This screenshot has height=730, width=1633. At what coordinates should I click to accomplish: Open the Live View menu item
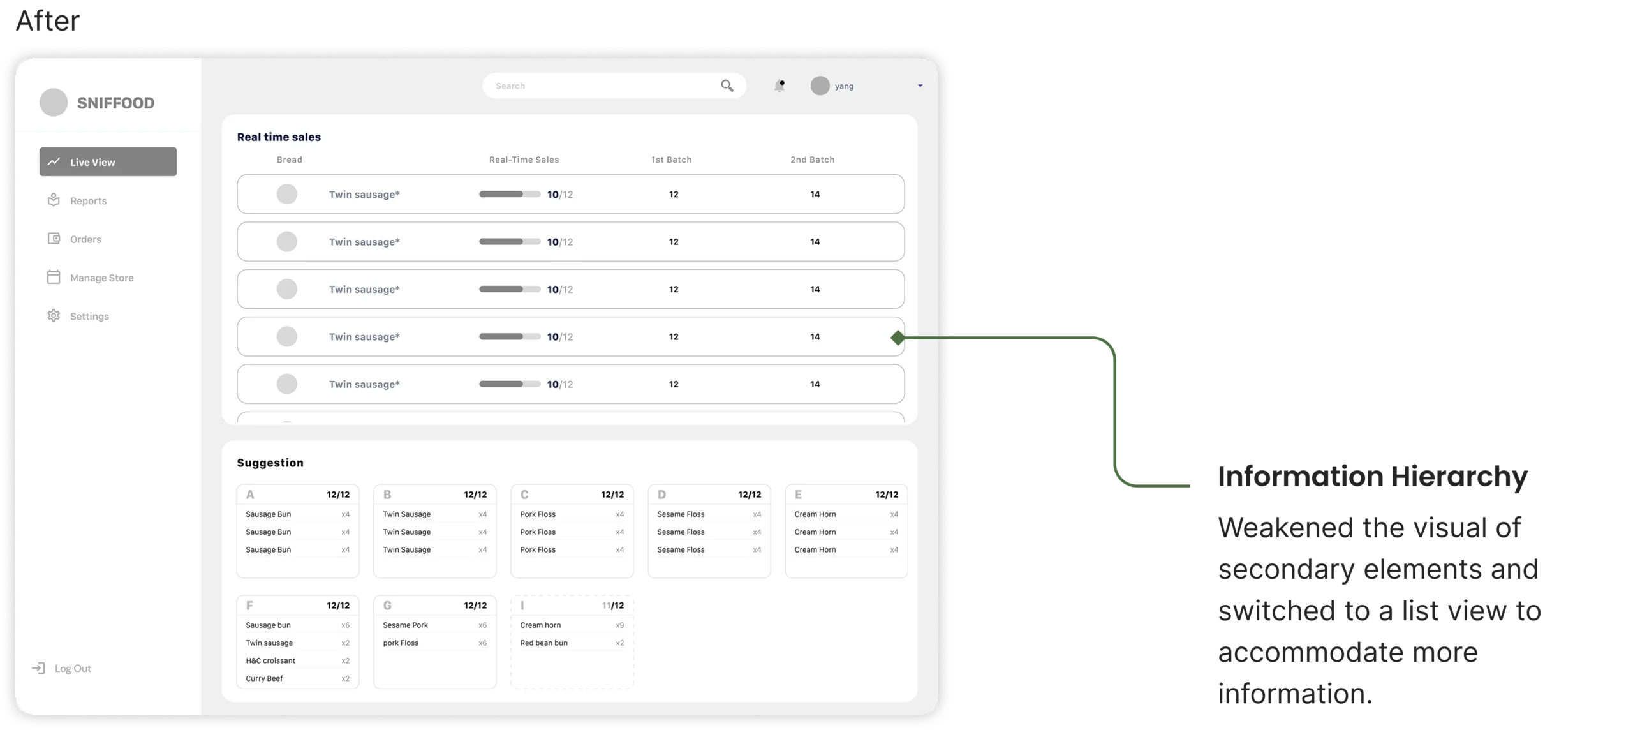click(108, 162)
